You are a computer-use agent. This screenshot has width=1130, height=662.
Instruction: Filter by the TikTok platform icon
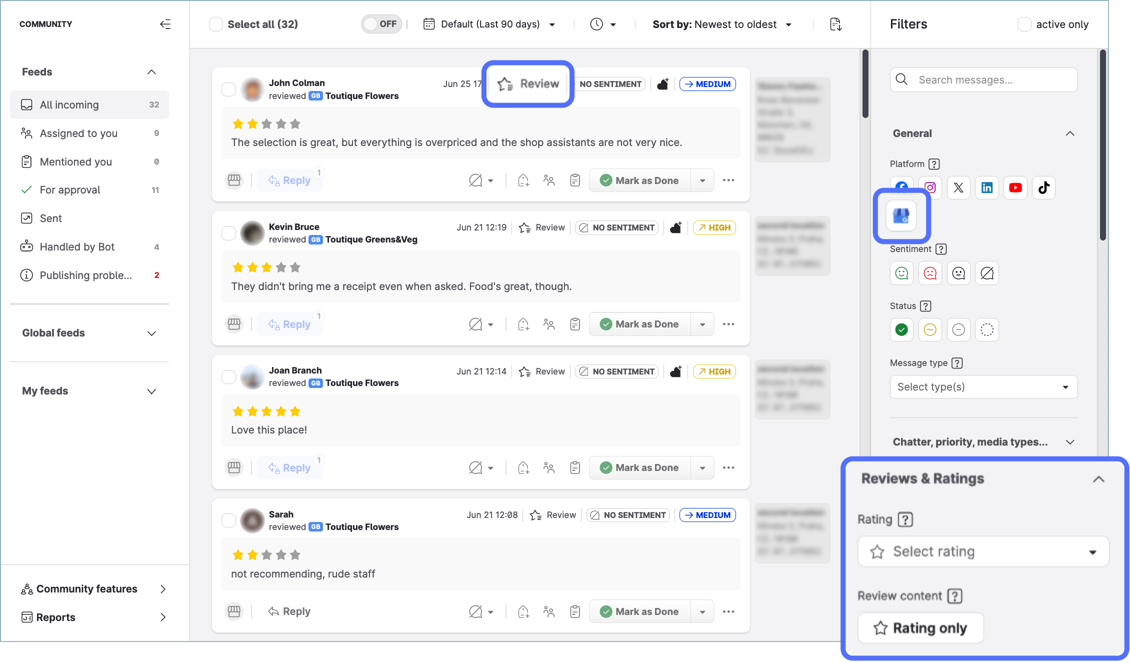[1043, 188]
